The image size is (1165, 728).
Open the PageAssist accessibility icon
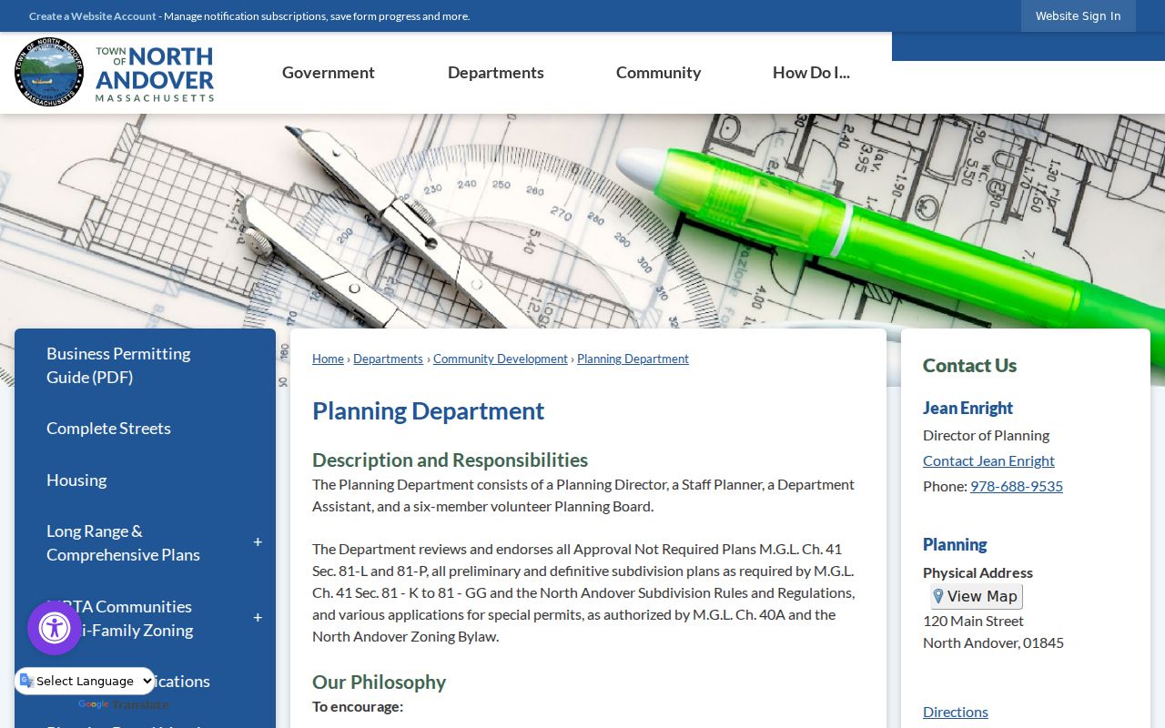(x=55, y=628)
